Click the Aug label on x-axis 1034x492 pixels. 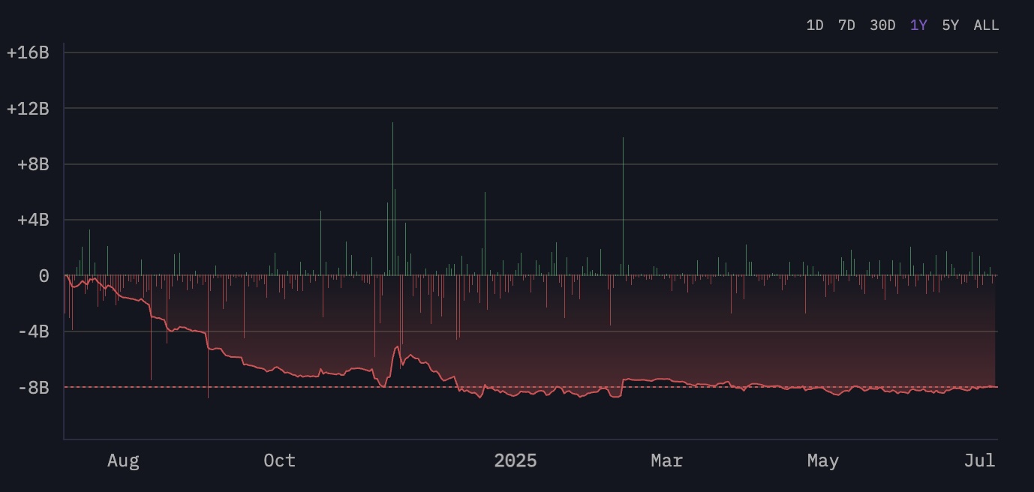pos(123,460)
